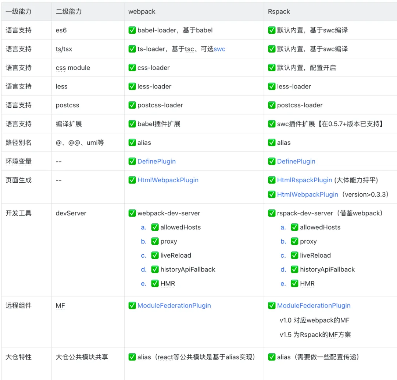
Task: Click check emoji beside alias（需要做一些配置传递）
Action: coord(272,357)
